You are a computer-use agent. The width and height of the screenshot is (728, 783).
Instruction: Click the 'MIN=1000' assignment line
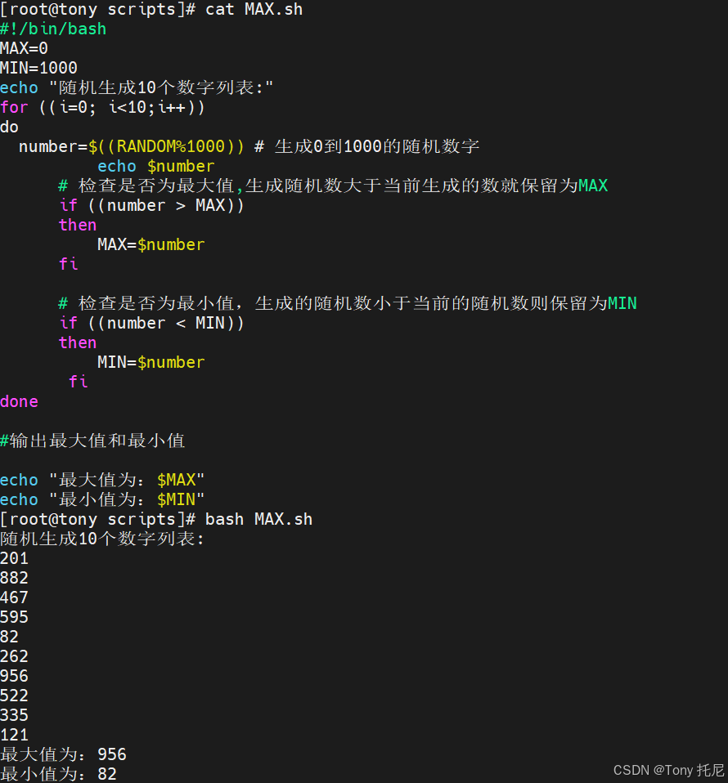tap(38, 68)
